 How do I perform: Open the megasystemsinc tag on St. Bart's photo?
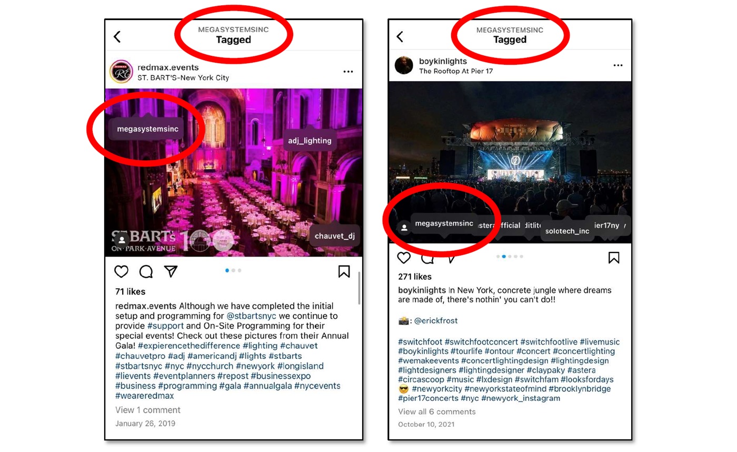point(147,129)
